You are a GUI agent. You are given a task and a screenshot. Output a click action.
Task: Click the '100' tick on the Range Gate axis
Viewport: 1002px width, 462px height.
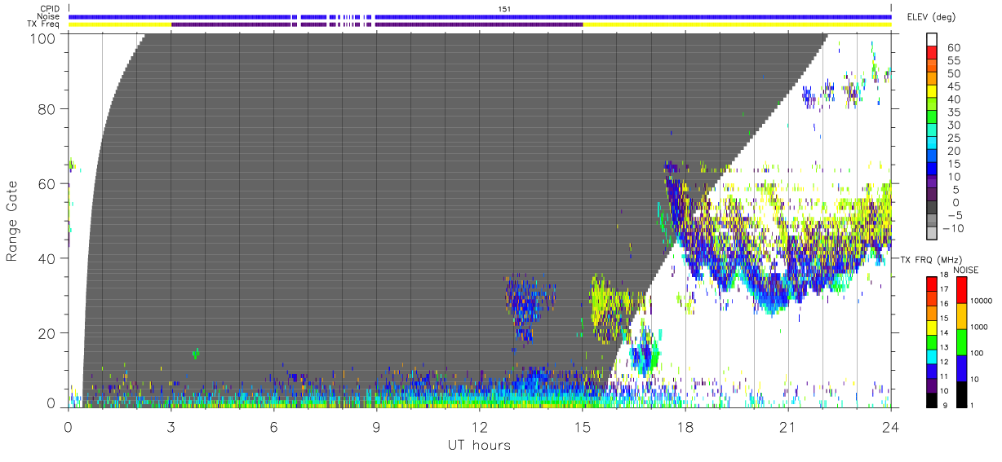42,38
